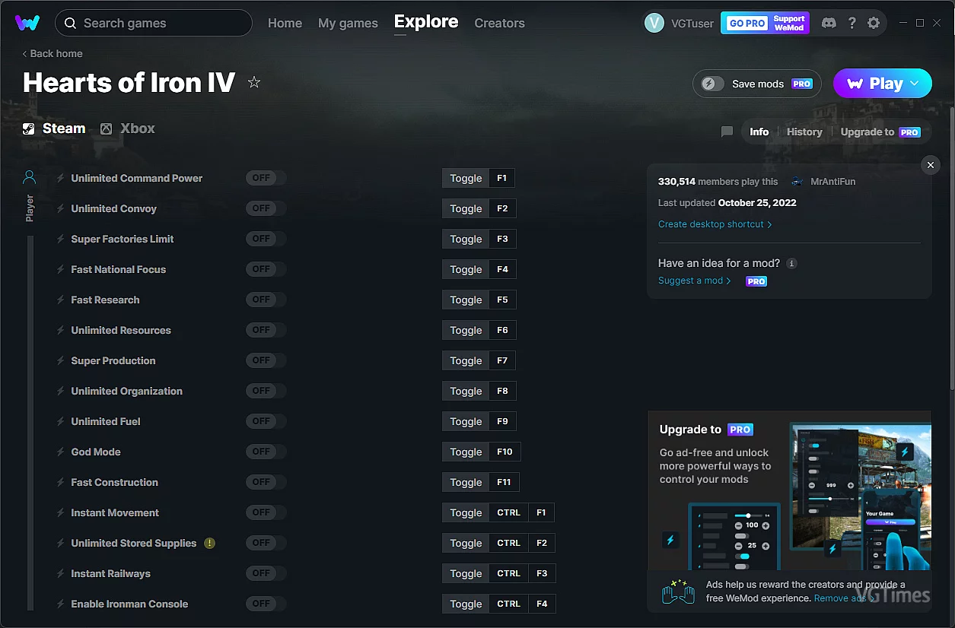
Task: Click Support WeMod button
Action: (x=789, y=23)
